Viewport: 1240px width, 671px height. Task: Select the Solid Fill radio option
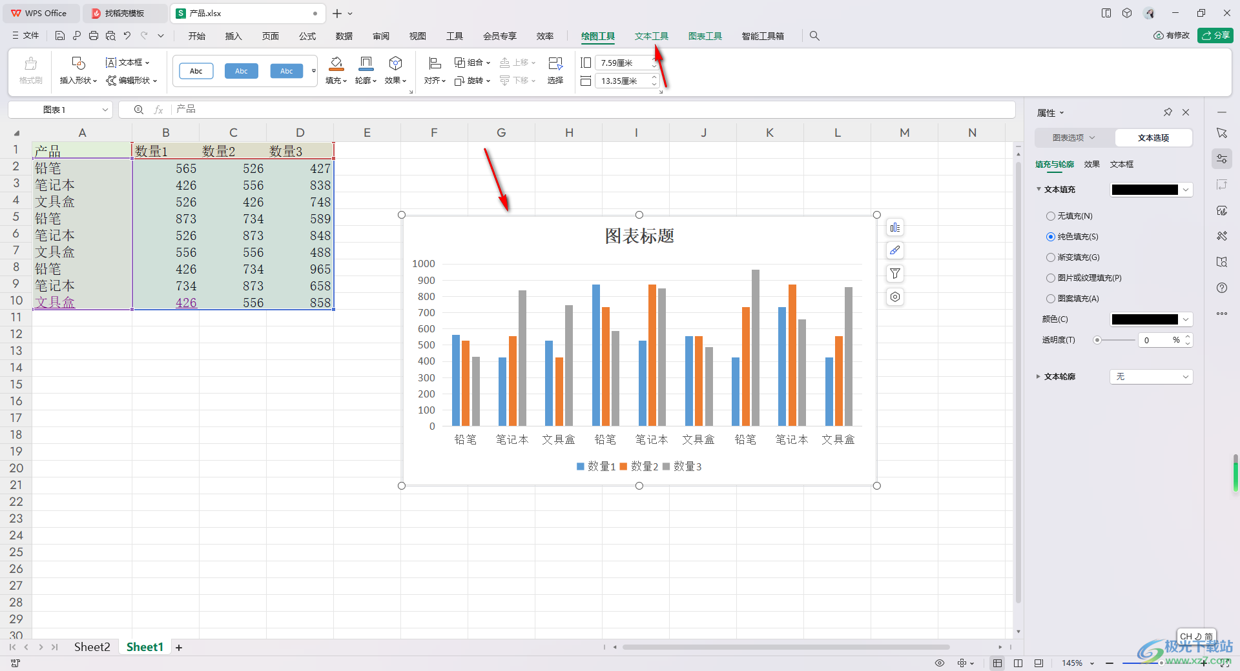(x=1051, y=237)
